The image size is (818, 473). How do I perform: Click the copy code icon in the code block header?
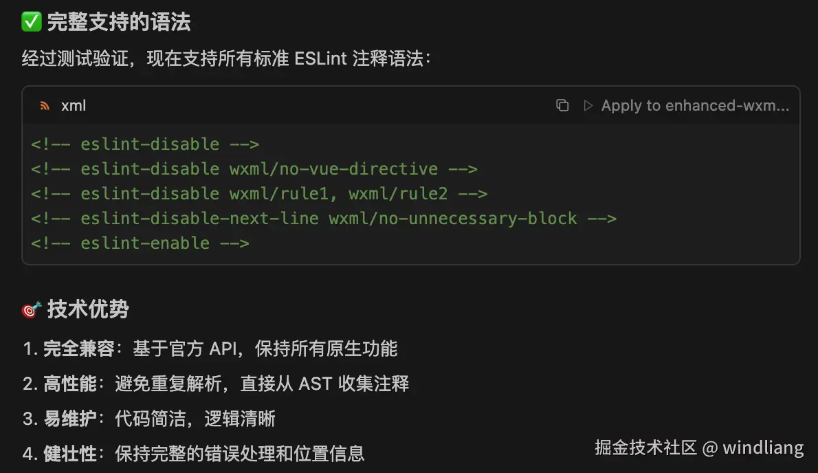(562, 105)
